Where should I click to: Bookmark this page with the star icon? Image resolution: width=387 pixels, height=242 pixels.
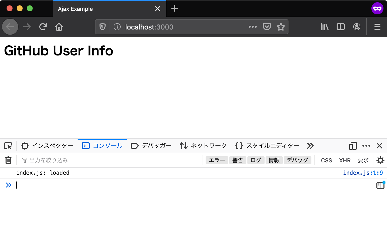(281, 27)
